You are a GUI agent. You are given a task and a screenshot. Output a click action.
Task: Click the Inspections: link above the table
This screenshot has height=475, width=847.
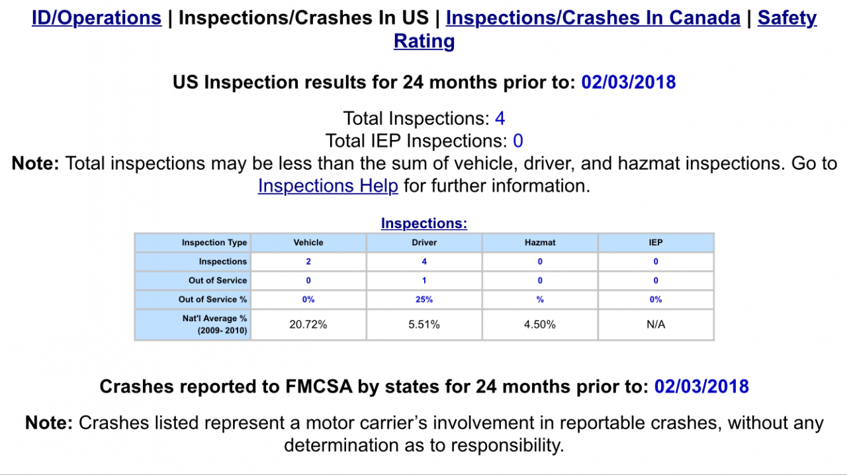[423, 223]
